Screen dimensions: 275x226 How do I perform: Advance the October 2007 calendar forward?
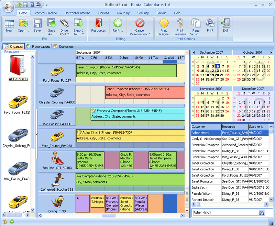(x=272, y=52)
